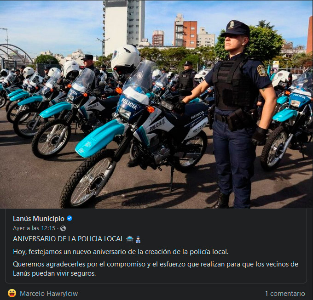Click the 'Queremos agradecerles por el compromiso' paragraph
Image resolution: width=313 pixels, height=300 pixels.
(156, 269)
